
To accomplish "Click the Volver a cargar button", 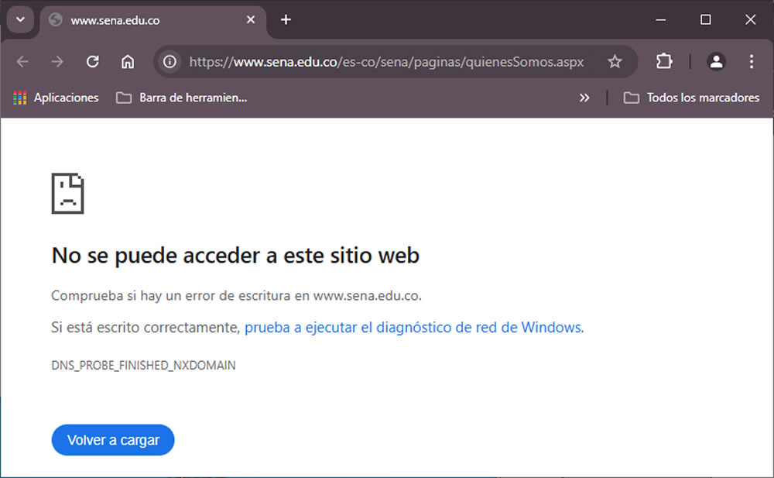I will click(x=113, y=440).
